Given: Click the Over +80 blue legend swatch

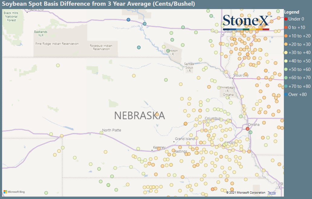Looking at the screenshot, I should (x=286, y=95).
